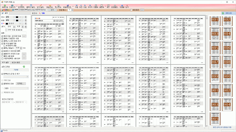Click 화면 왼쪽으로 섬네일 이동 link

coord(222,127)
